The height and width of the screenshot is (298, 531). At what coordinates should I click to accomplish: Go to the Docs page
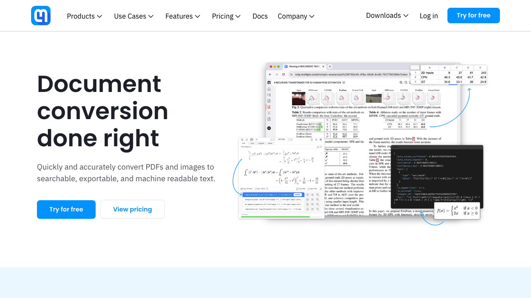pyautogui.click(x=260, y=16)
